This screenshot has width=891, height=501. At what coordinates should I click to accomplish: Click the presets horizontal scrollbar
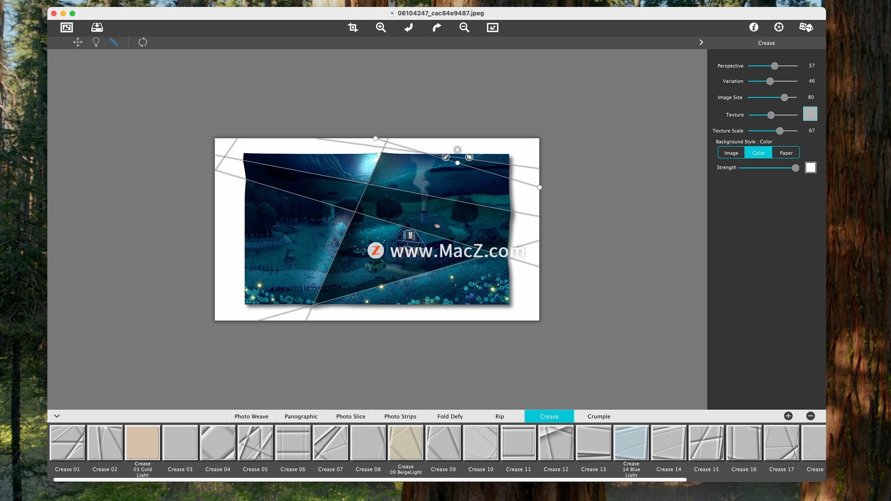pos(370,480)
